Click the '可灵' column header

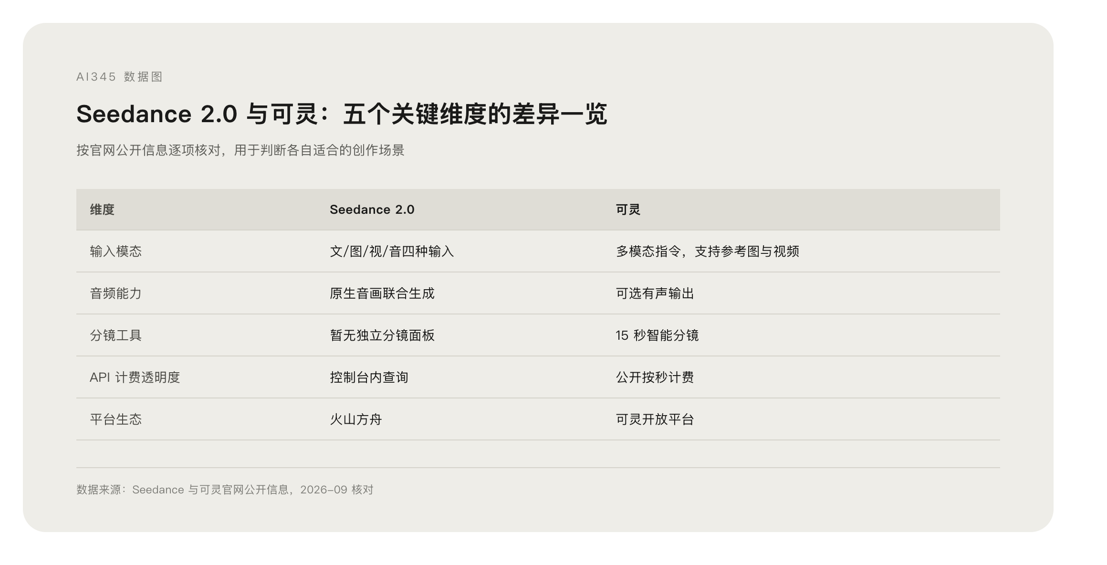(628, 209)
